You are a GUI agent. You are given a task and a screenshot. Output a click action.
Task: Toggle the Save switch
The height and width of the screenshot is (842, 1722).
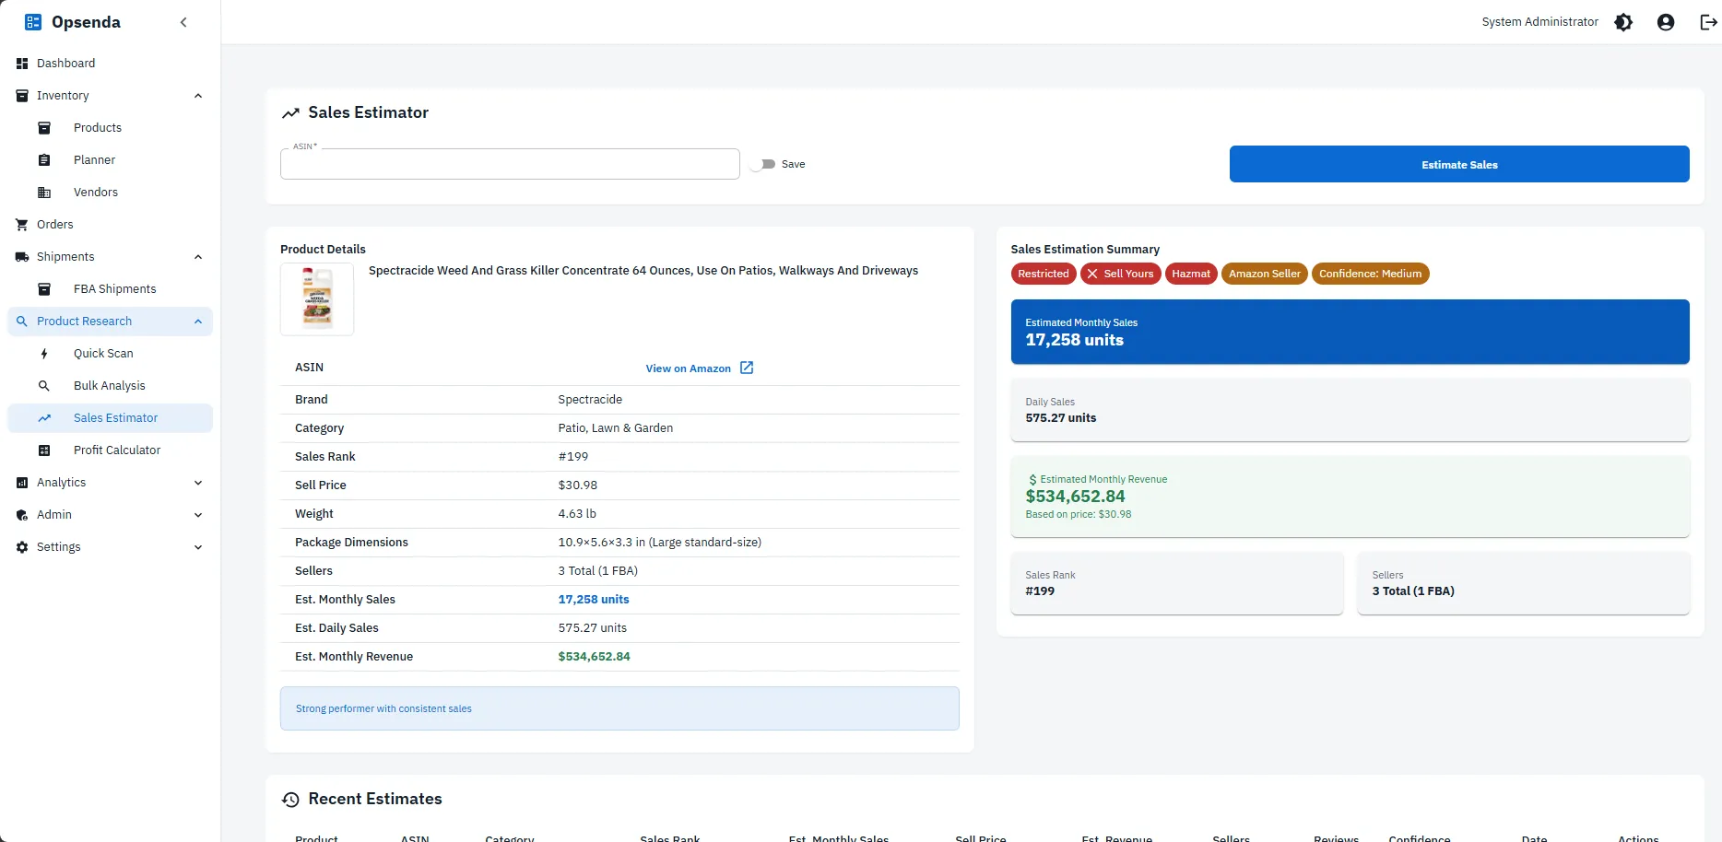[763, 164]
